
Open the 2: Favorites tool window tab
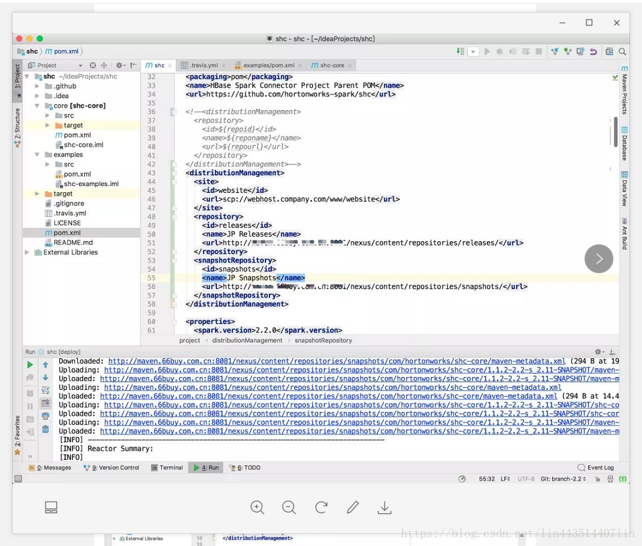point(17,434)
